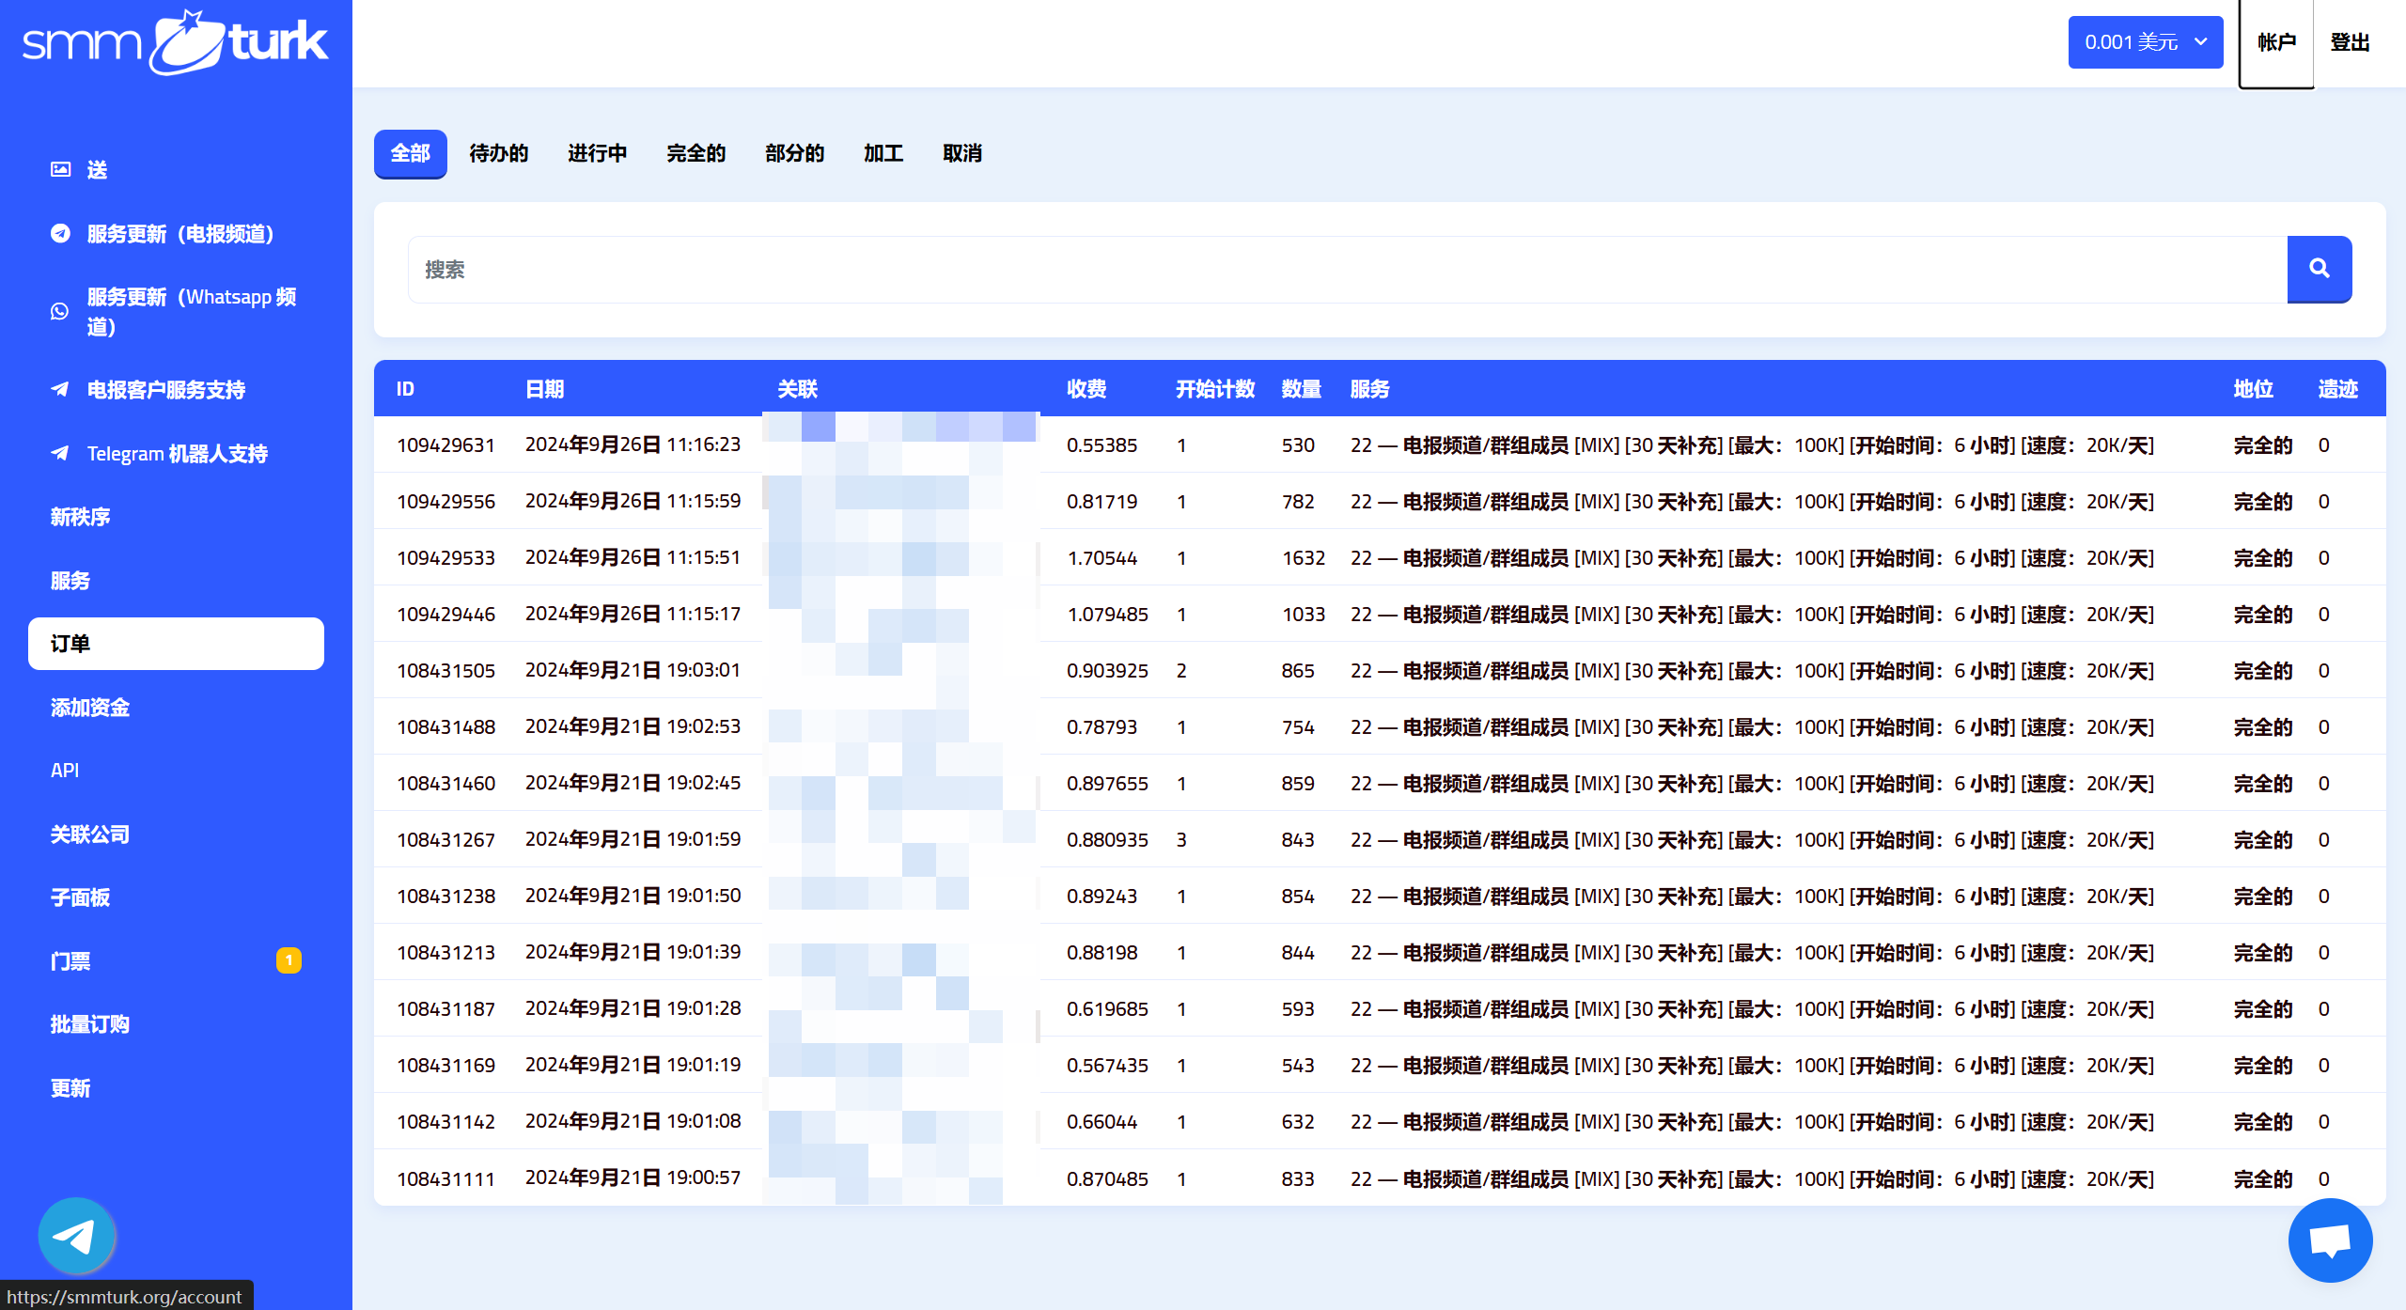Focus the 搜索 search field

pyautogui.click(x=1347, y=270)
